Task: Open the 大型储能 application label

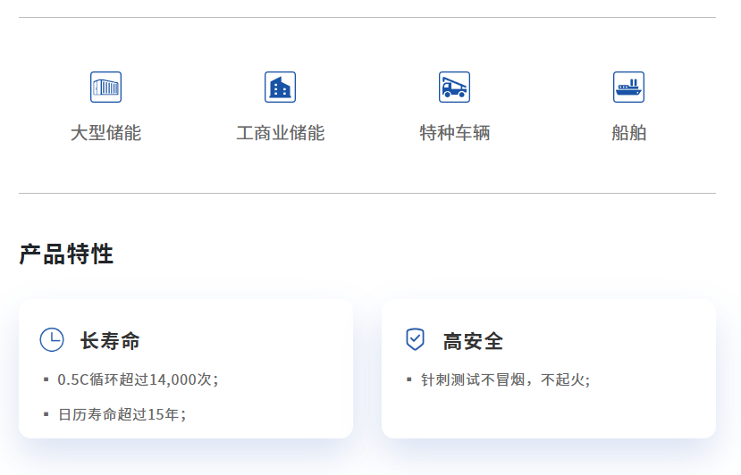Action: point(105,134)
